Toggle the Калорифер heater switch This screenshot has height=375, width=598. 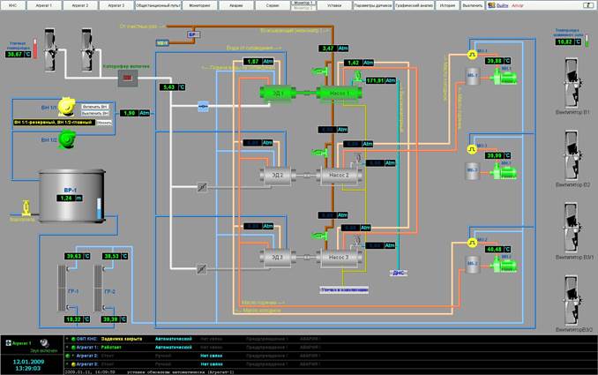pos(129,79)
